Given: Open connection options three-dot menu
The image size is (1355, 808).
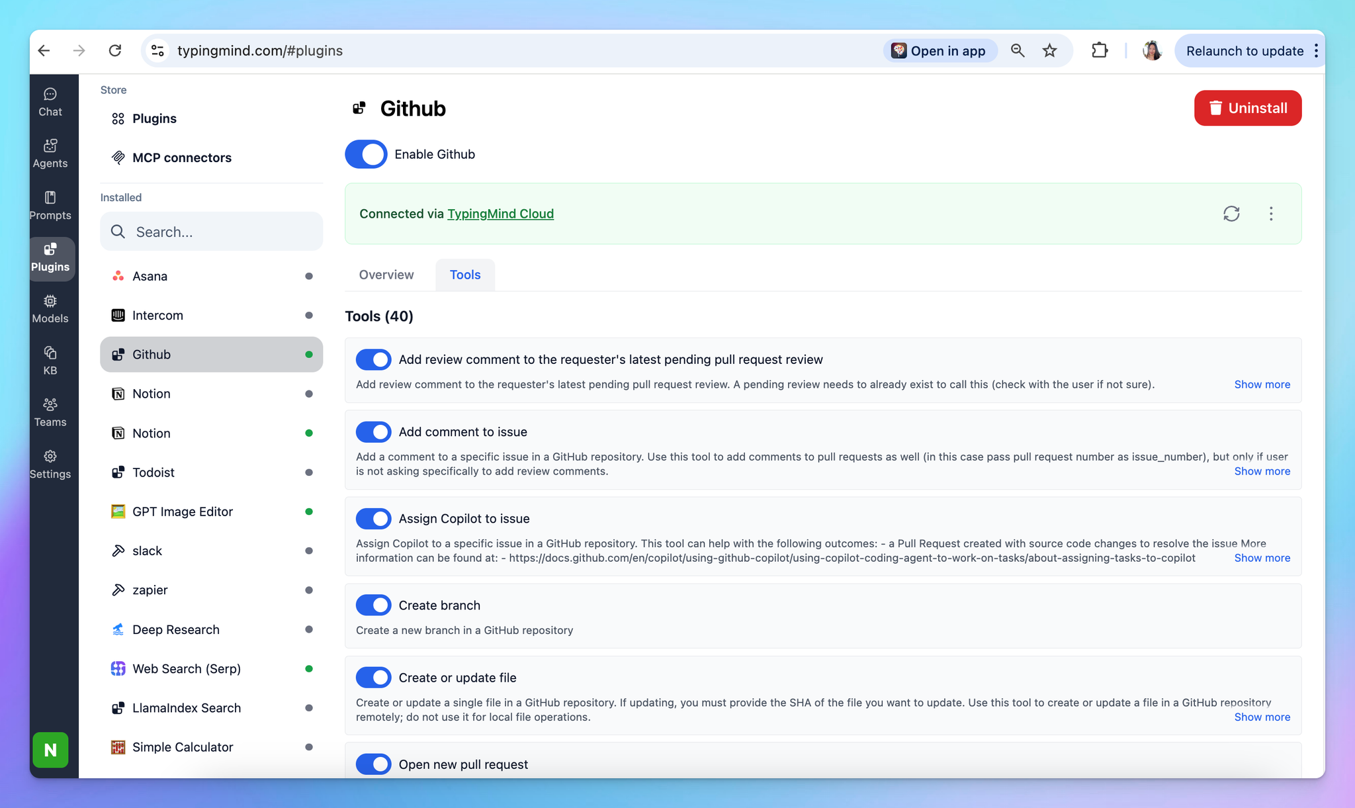Looking at the screenshot, I should 1270,214.
